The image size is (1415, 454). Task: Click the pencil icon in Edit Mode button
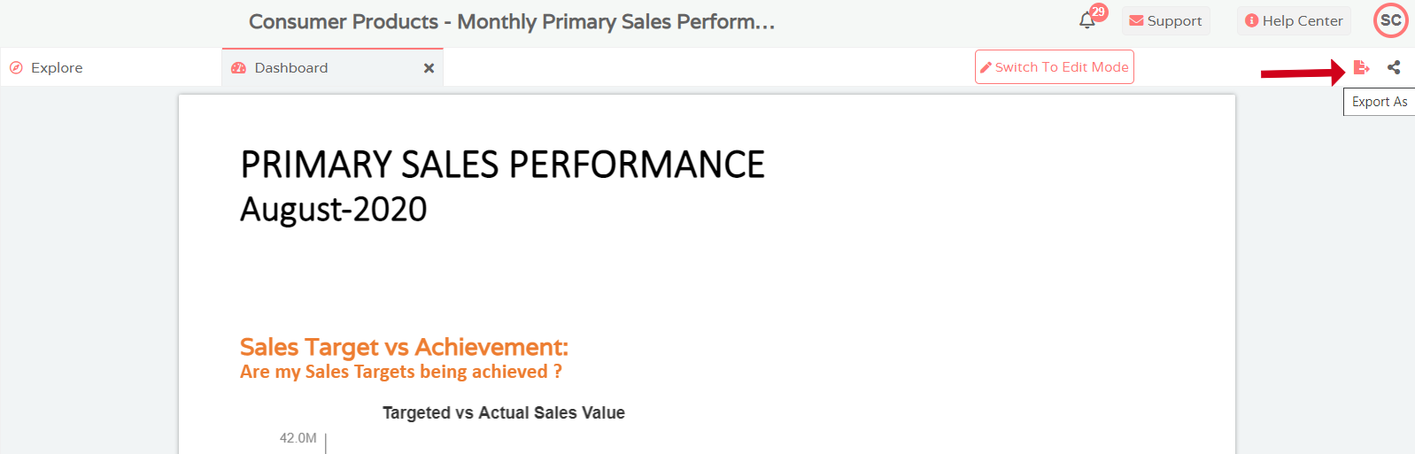[986, 67]
